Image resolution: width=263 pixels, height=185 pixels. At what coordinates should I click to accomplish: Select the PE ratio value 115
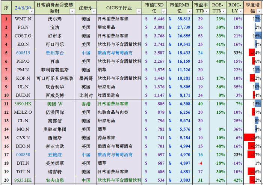(200, 78)
